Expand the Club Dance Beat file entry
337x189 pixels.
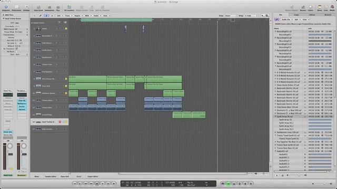[275, 107]
